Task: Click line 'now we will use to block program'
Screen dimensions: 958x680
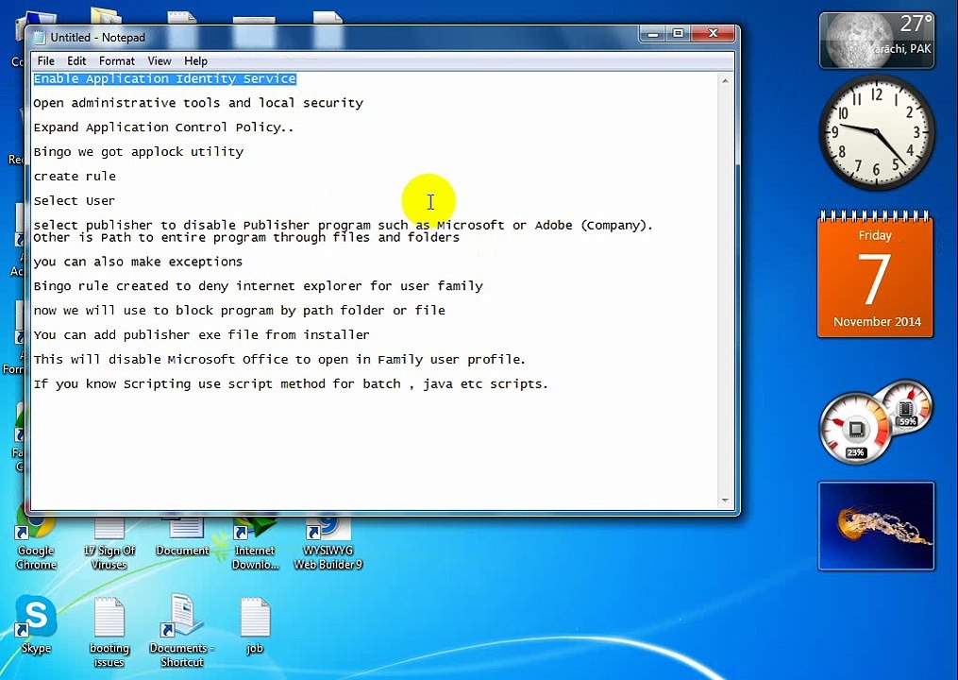Action: point(239,311)
